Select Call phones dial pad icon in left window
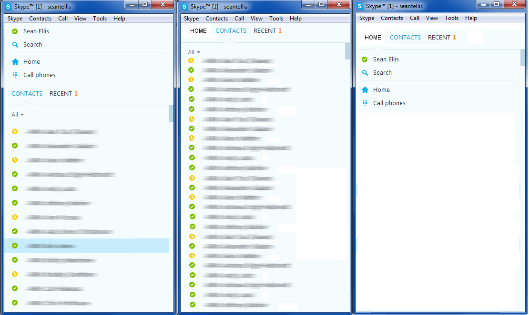This screenshot has height=315, width=529. tap(15, 75)
